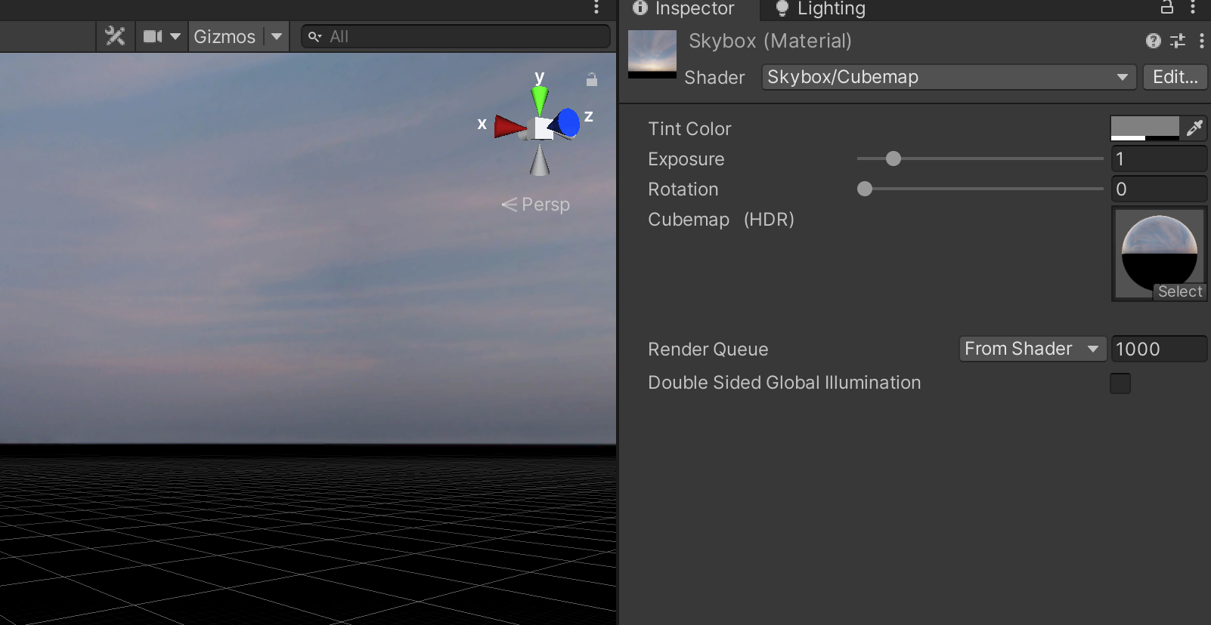
Task: Enable Double Sided Global Illumination checkbox
Action: (1120, 383)
